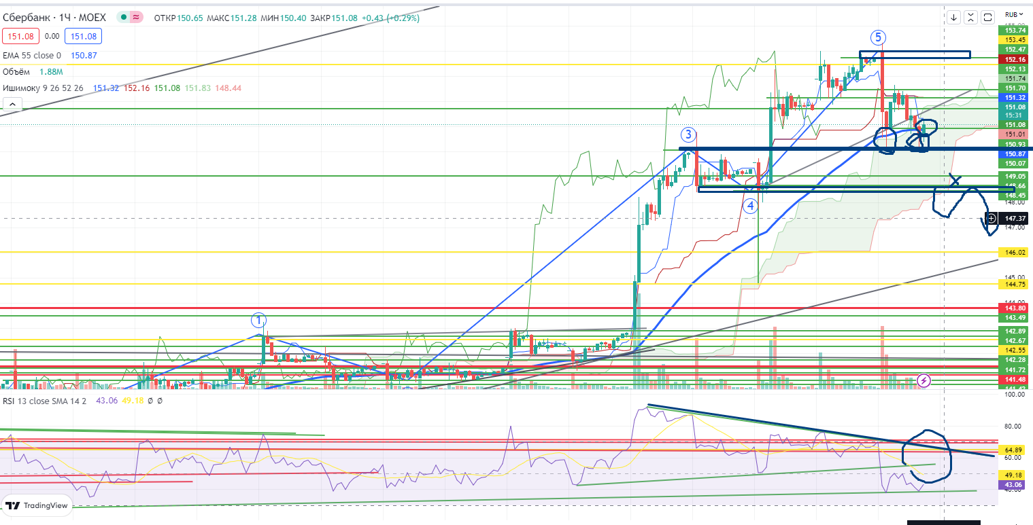Image resolution: width=1033 pixels, height=525 pixels.
Task: Open the RUB currency dropdown
Action: pyautogui.click(x=1014, y=14)
